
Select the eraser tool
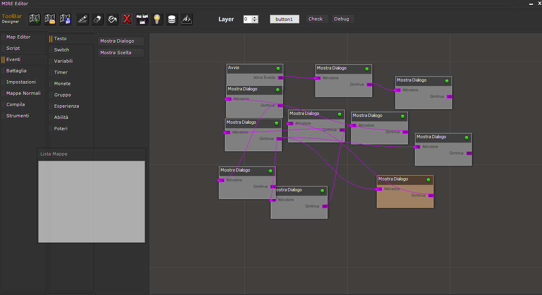[x=98, y=19]
